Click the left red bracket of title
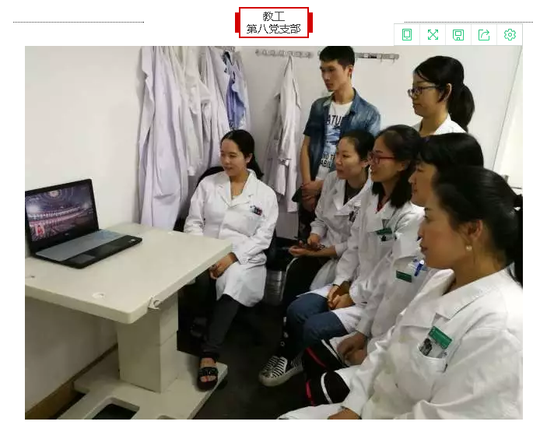 (237, 23)
